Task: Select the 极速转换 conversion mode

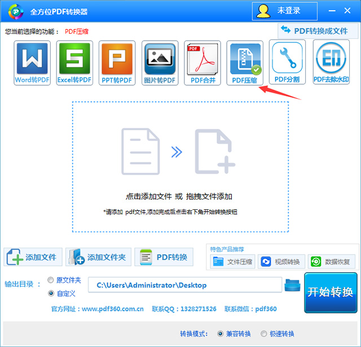Action: 278,333
